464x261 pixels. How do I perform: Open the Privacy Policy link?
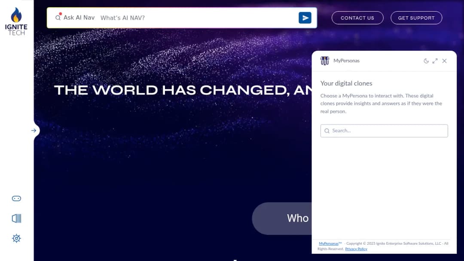(x=356, y=249)
